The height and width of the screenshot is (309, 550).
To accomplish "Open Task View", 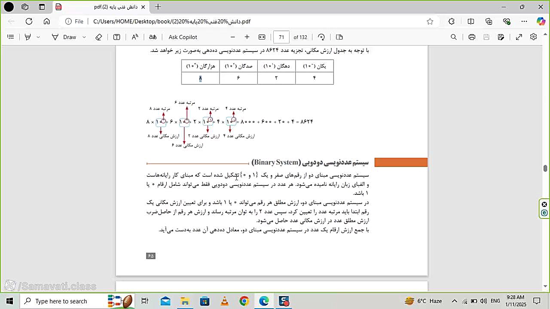I will tap(145, 301).
